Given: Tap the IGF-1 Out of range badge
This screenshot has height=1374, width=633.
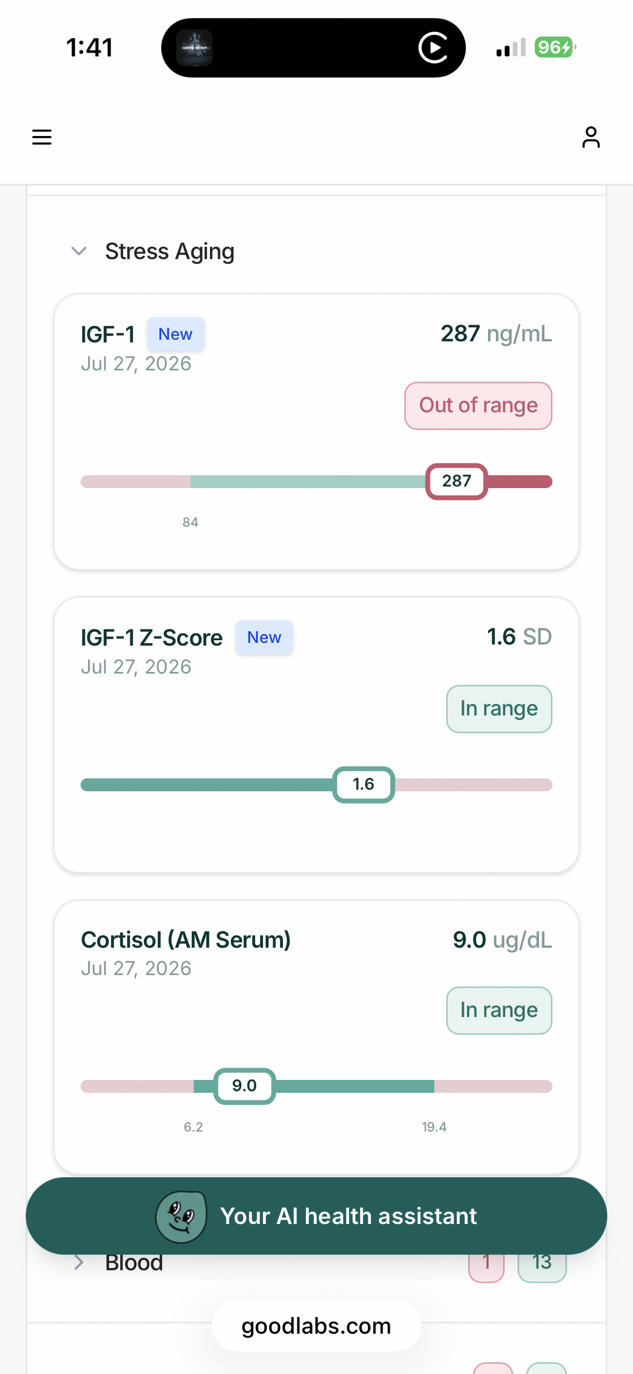Looking at the screenshot, I should click(478, 406).
